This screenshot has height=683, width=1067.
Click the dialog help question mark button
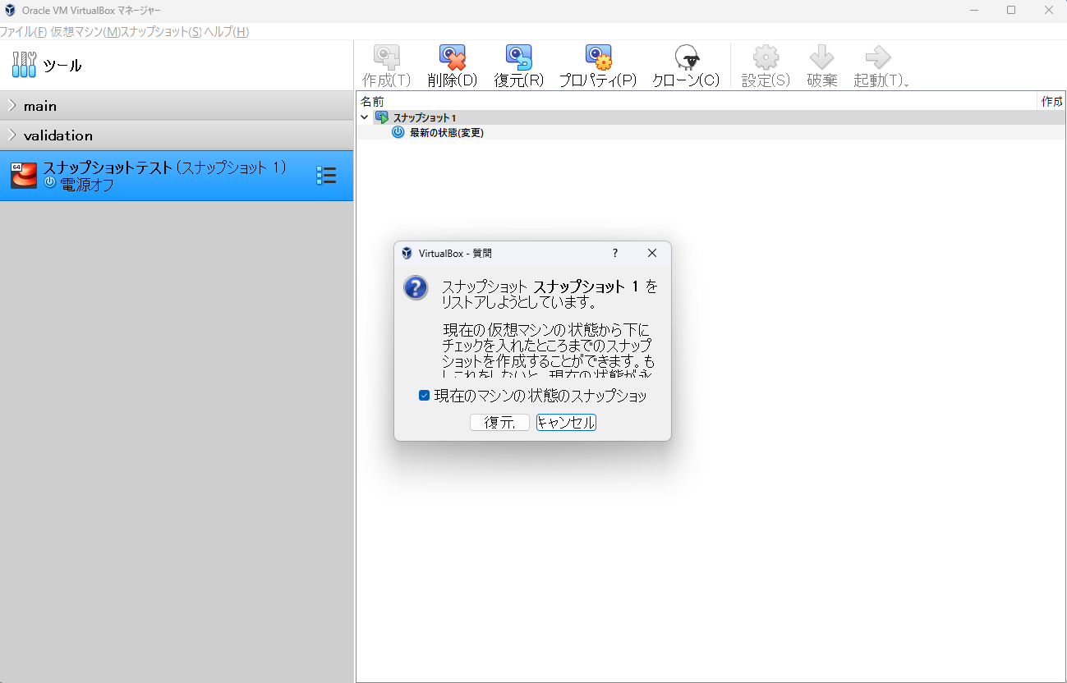pos(614,253)
